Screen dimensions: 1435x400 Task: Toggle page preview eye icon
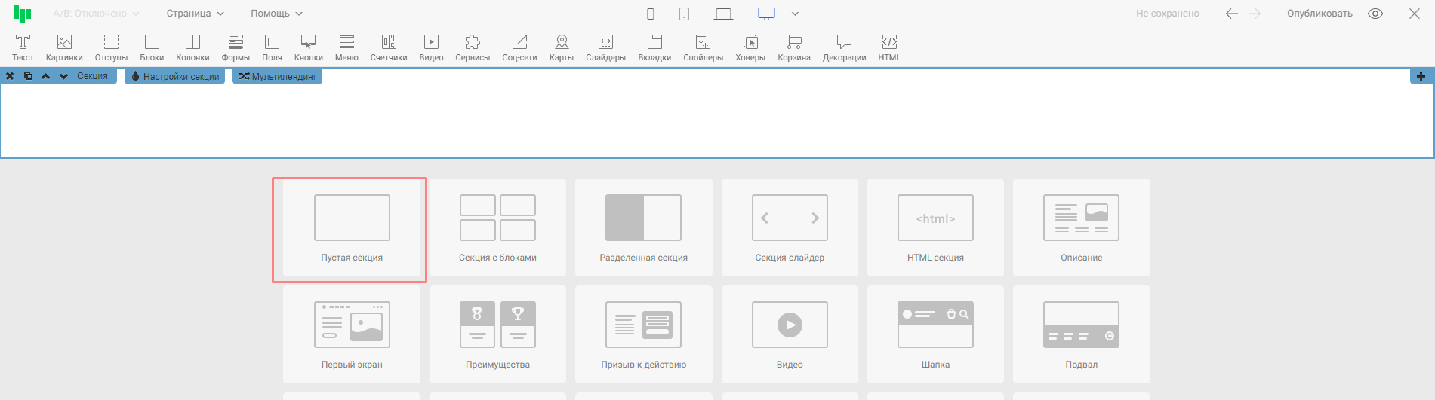point(1375,14)
